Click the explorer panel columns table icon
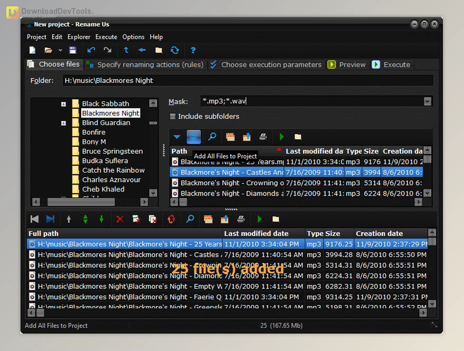This screenshot has height=351, width=464. tap(230, 137)
